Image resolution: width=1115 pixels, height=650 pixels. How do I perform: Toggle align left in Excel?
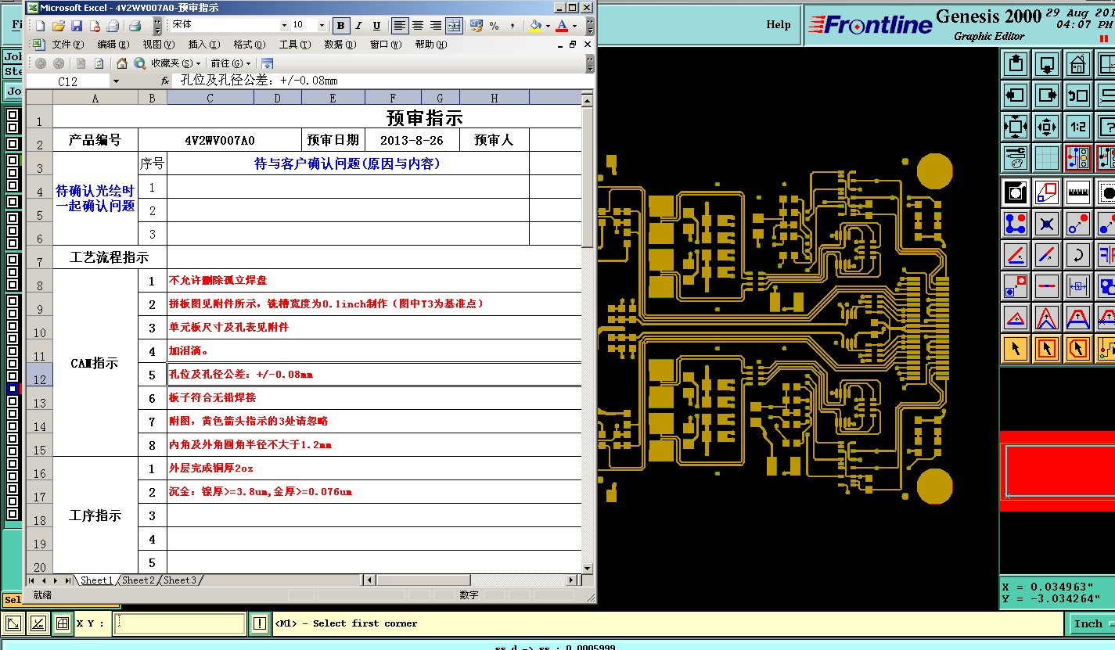[400, 26]
